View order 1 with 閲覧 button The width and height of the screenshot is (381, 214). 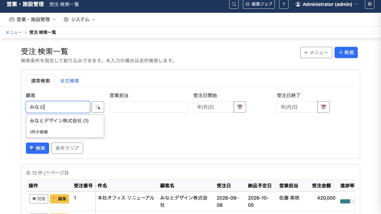[x=39, y=199]
